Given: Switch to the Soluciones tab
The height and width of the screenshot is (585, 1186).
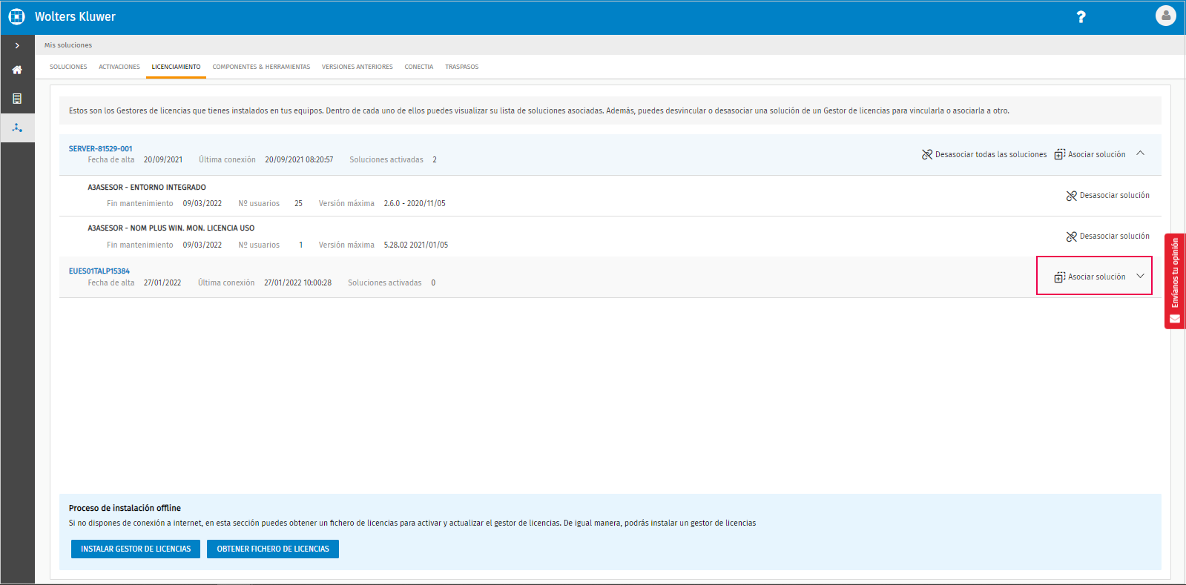Looking at the screenshot, I should click(x=68, y=67).
